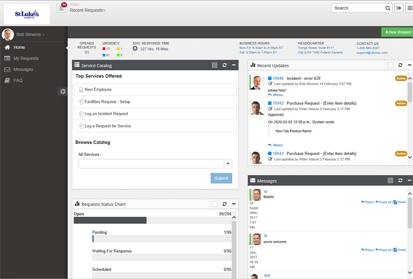Collapse the sidebar using the arrow icon
The height and width of the screenshot is (279, 413).
click(x=63, y=91)
